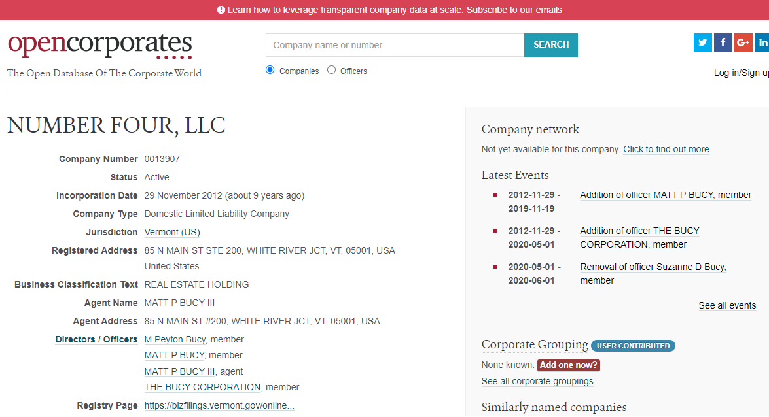Focus the company name or number field
The height and width of the screenshot is (417, 769).
(395, 45)
